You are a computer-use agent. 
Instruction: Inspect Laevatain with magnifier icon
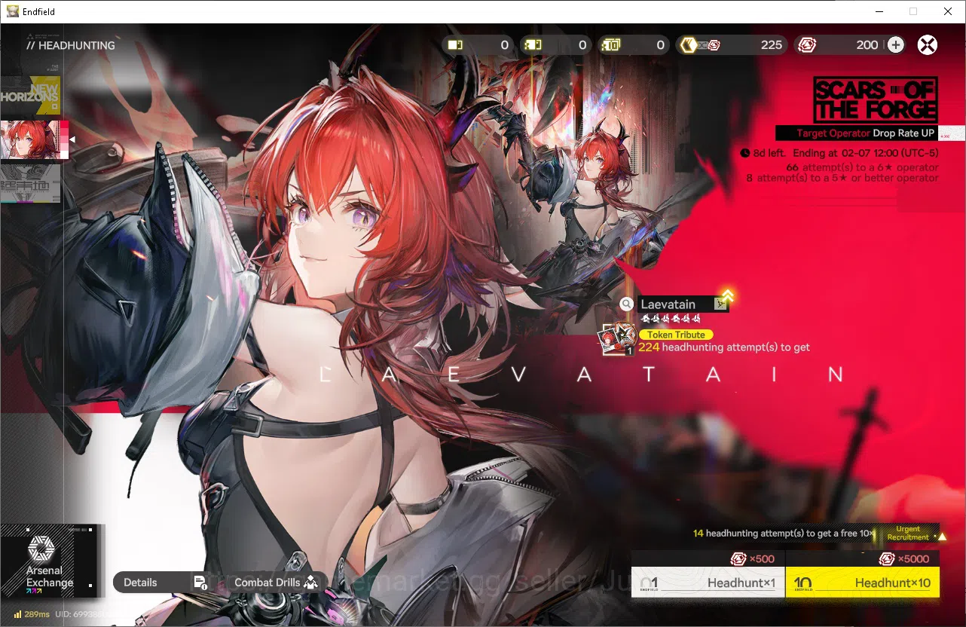tap(626, 304)
